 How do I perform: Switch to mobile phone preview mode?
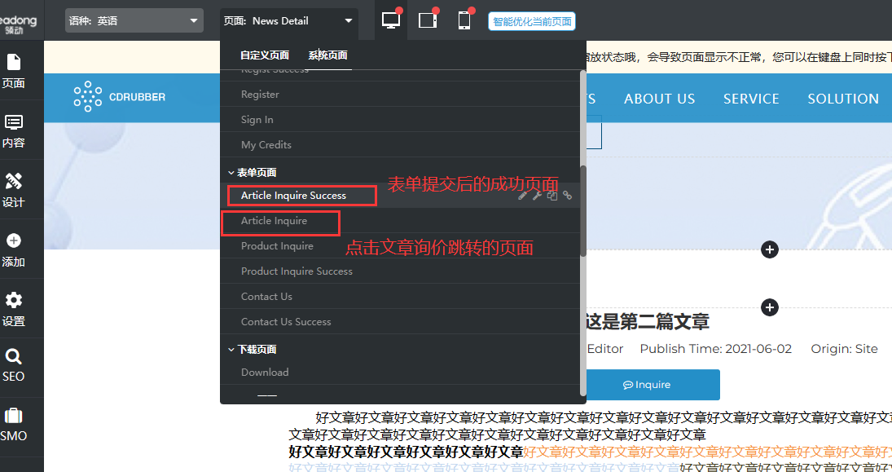(x=464, y=20)
